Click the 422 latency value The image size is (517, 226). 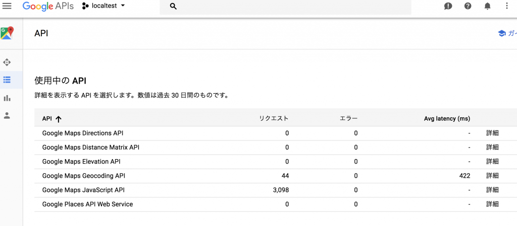(464, 176)
